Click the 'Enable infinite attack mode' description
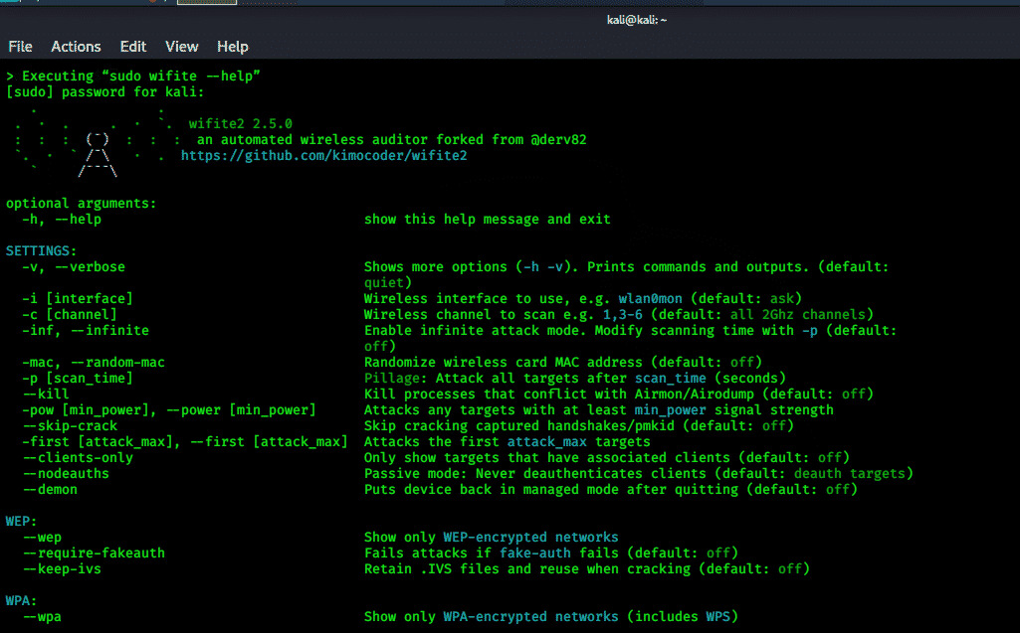This screenshot has width=1020, height=633. click(630, 338)
